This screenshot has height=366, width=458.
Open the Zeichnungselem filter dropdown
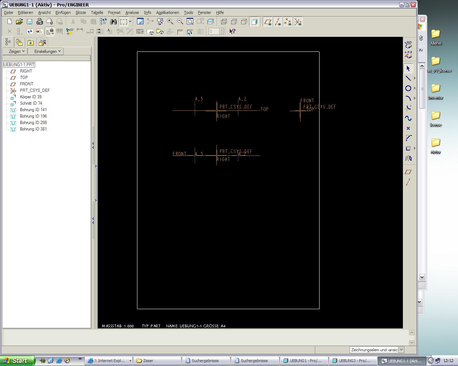(401, 350)
